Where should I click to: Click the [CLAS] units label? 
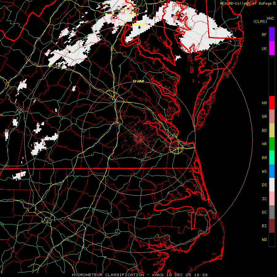[260, 21]
